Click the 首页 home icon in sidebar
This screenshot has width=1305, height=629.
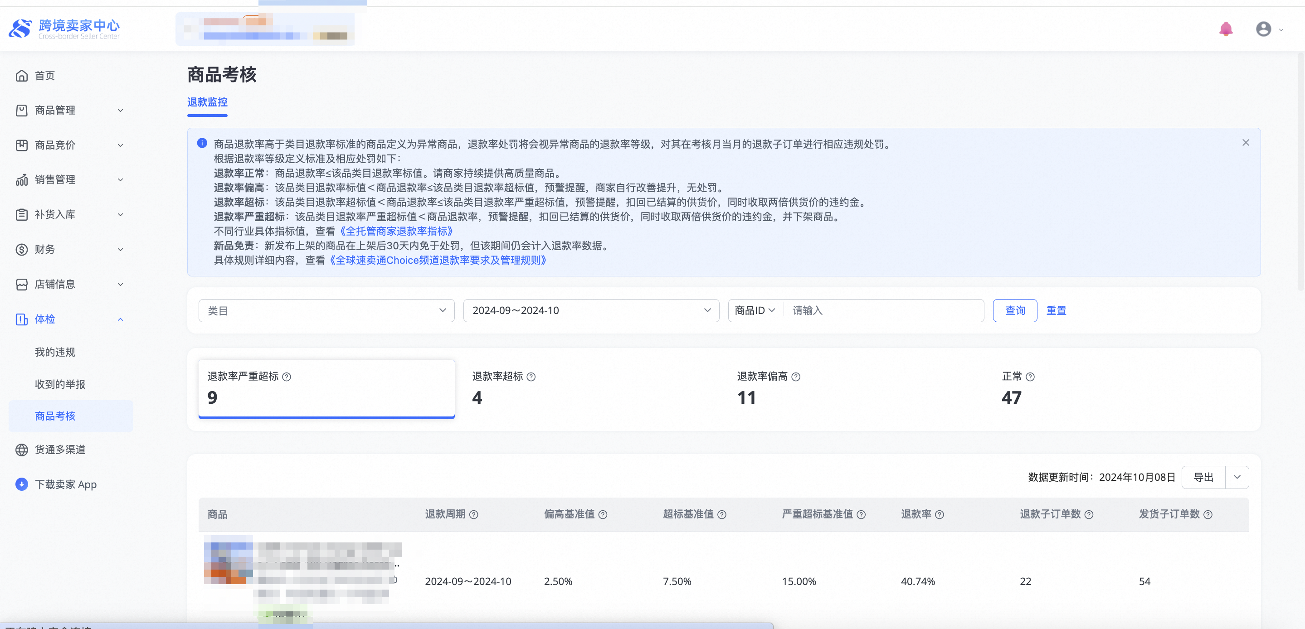pos(21,76)
